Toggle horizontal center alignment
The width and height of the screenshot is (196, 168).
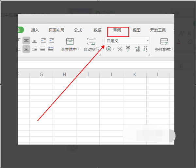coord(26,49)
